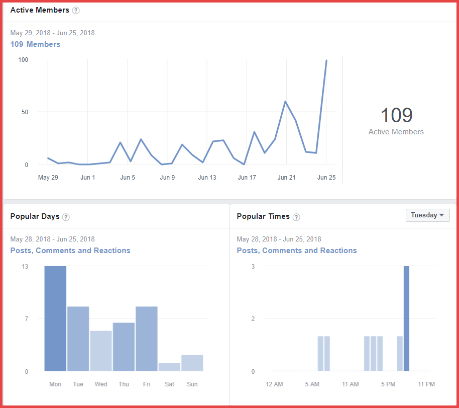Click the Jun 25 peak on line chart
Viewport: 459px width, 408px height.
tap(326, 61)
